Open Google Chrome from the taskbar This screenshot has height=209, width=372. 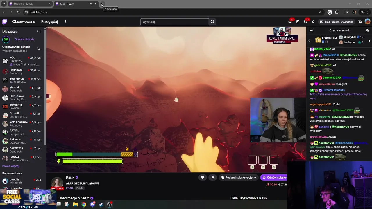(x=84, y=204)
